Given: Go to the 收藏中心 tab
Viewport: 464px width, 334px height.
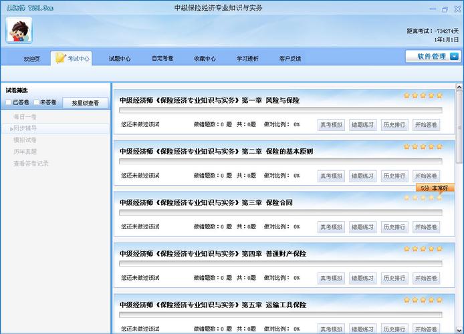Looking at the screenshot, I should (x=205, y=59).
